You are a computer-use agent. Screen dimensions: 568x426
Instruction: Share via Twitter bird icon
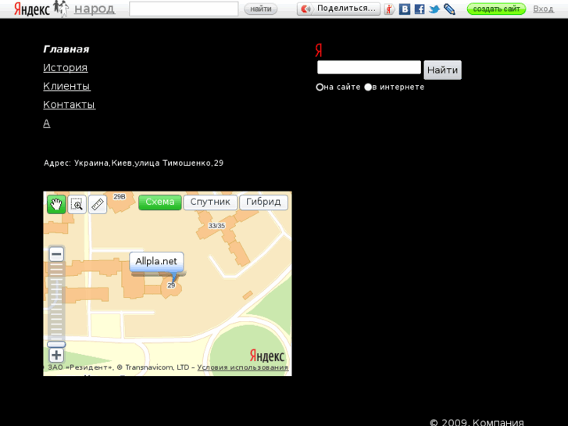pyautogui.click(x=434, y=9)
